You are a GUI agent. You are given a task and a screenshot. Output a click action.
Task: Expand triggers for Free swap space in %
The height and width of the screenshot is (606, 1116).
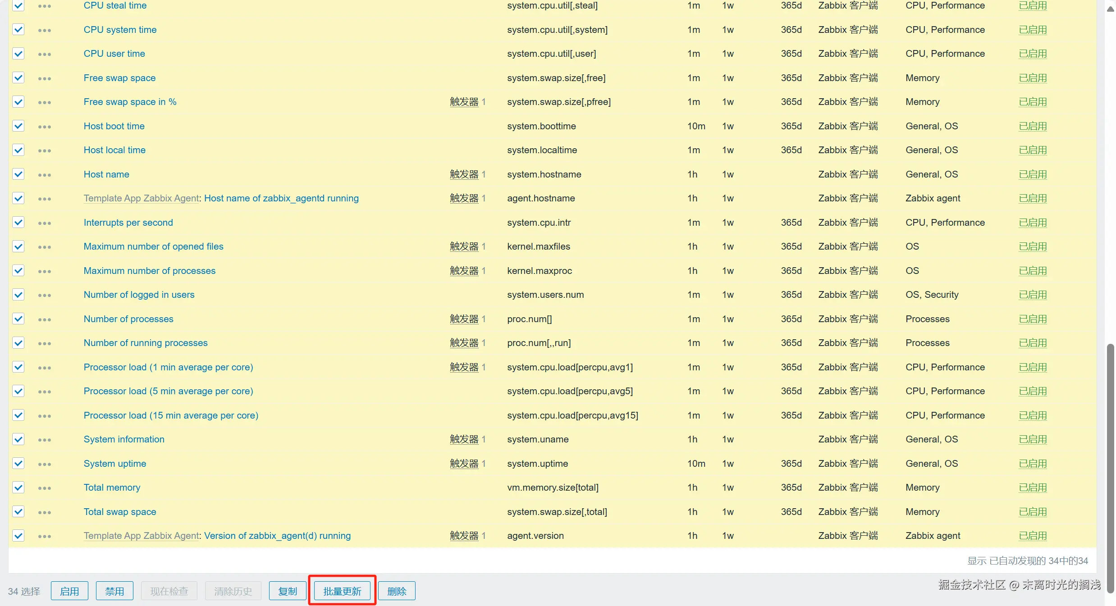[464, 102]
